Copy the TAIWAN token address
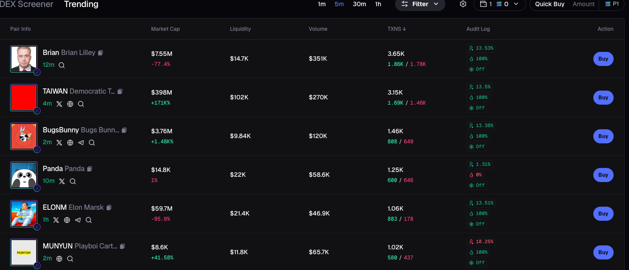The image size is (629, 270). pos(120,91)
